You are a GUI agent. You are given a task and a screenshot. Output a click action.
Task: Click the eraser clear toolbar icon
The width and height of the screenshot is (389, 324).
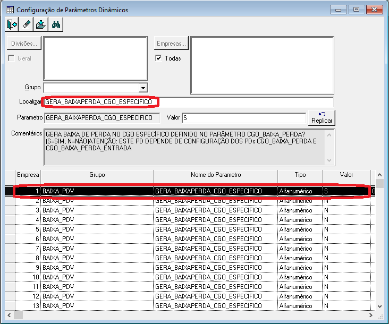point(26,24)
